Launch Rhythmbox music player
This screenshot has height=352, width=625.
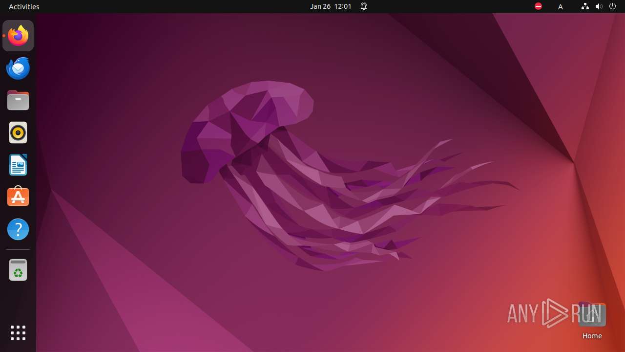(x=18, y=132)
